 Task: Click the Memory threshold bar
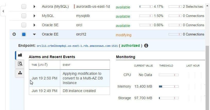(169, 86)
